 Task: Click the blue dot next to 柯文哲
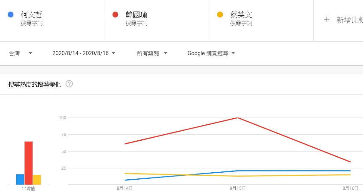click(x=11, y=14)
